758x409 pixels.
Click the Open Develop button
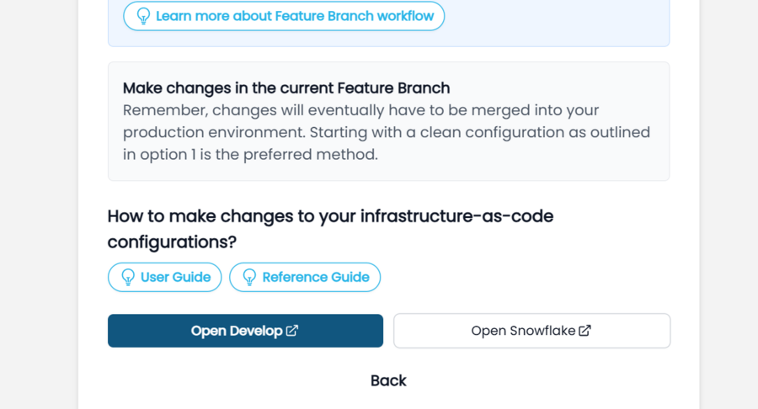click(245, 331)
